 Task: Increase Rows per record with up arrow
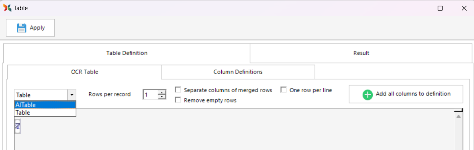click(x=162, y=92)
